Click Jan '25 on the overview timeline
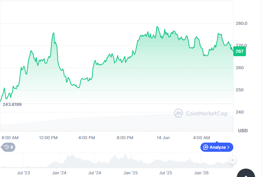Screen dimensions: 262x177 (130, 173)
